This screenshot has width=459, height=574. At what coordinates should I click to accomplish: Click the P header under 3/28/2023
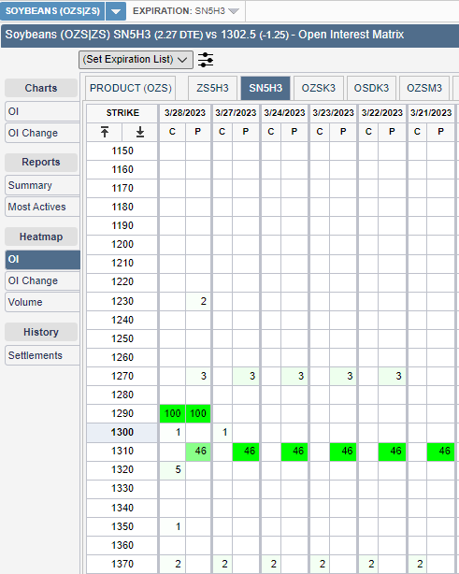coord(198,132)
